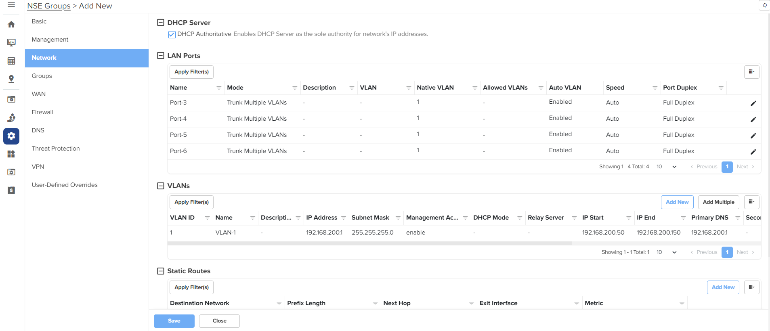Open the receipt billing sidebar icon

pos(11,190)
